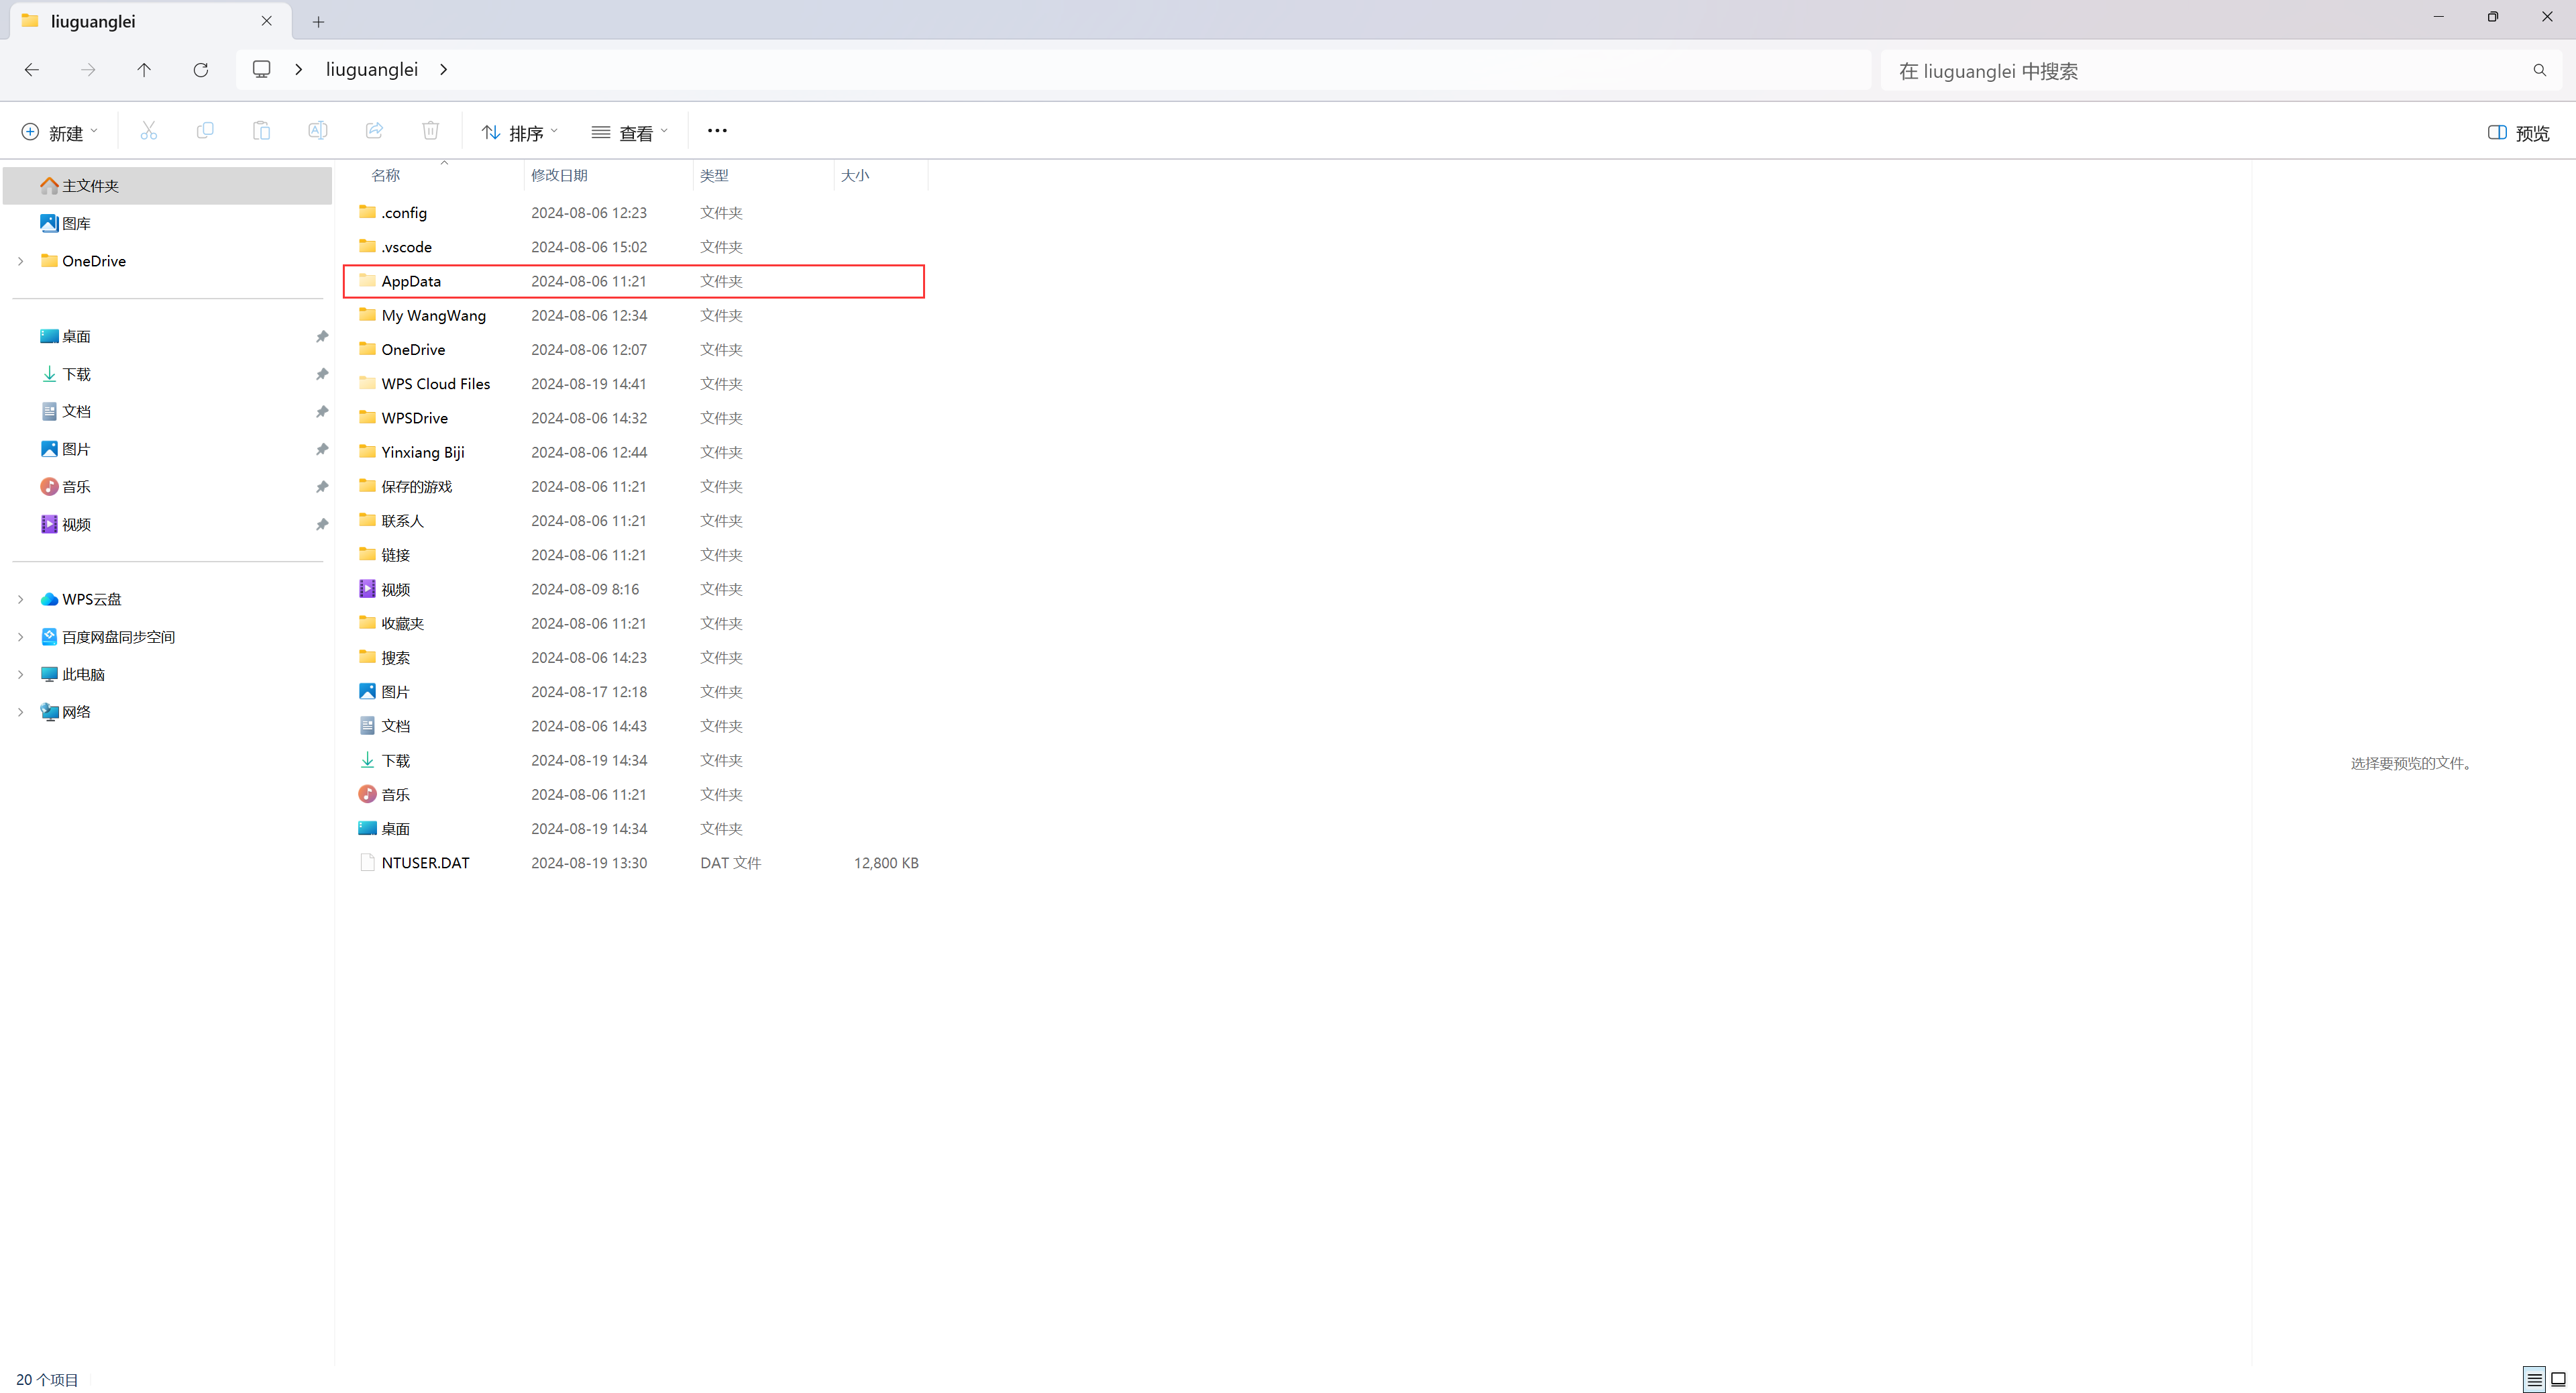Go up one folder level with up arrow
Image resolution: width=2576 pixels, height=1393 pixels.
[144, 70]
